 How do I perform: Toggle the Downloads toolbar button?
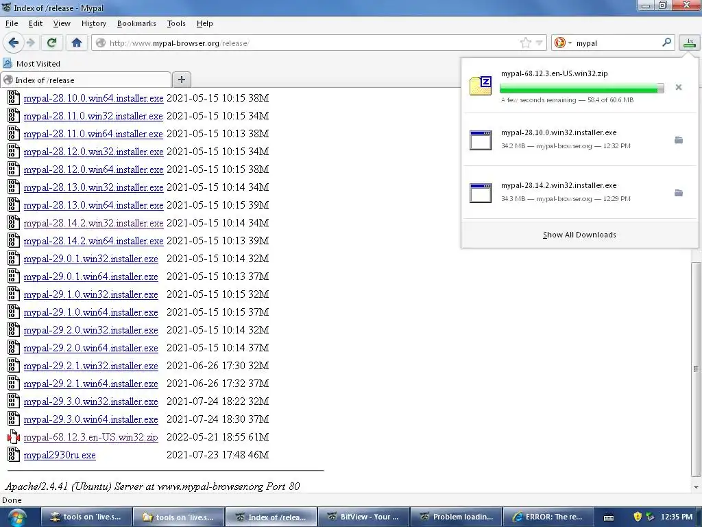coord(690,43)
